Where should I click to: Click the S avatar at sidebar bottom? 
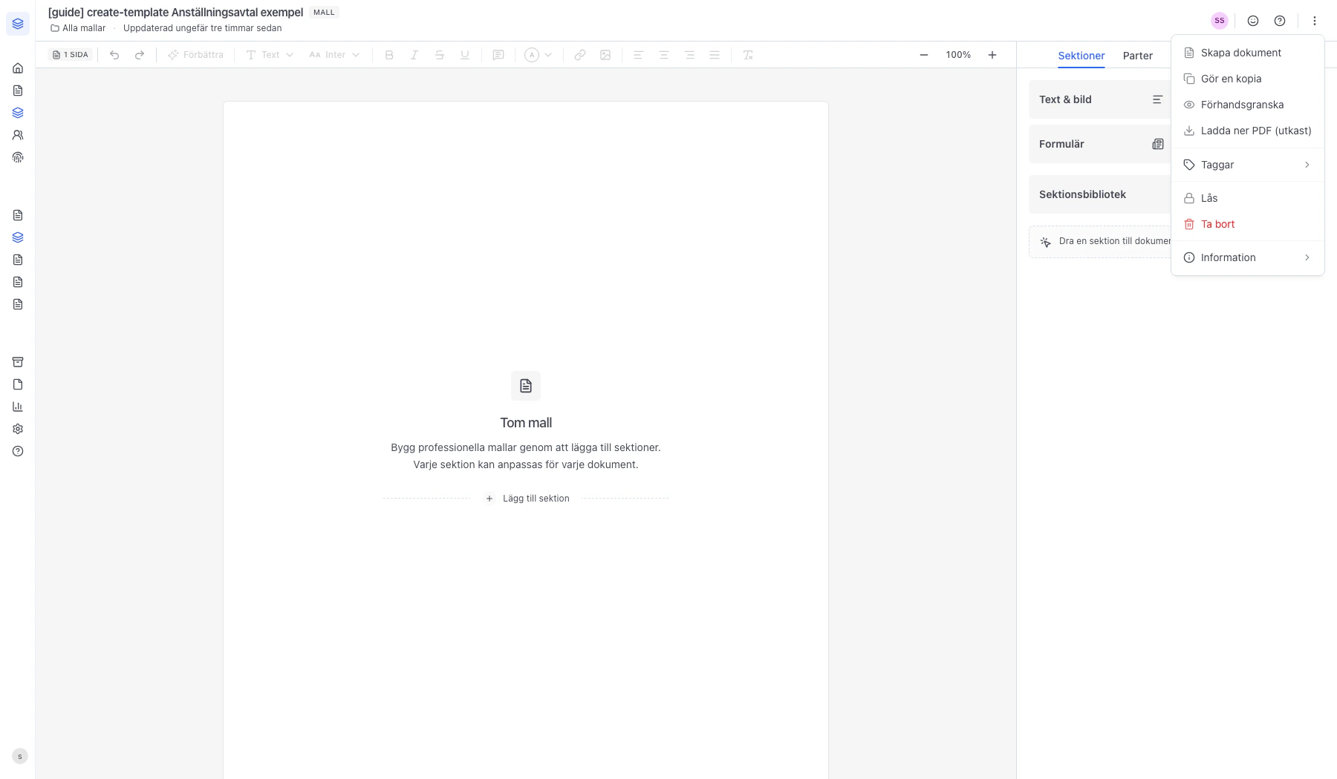[20, 756]
